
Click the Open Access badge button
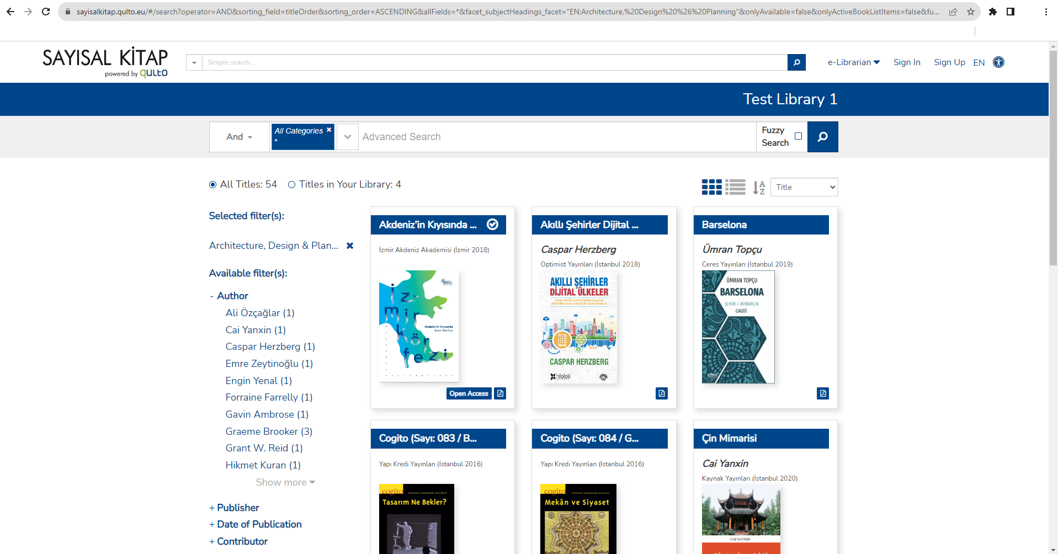(469, 393)
